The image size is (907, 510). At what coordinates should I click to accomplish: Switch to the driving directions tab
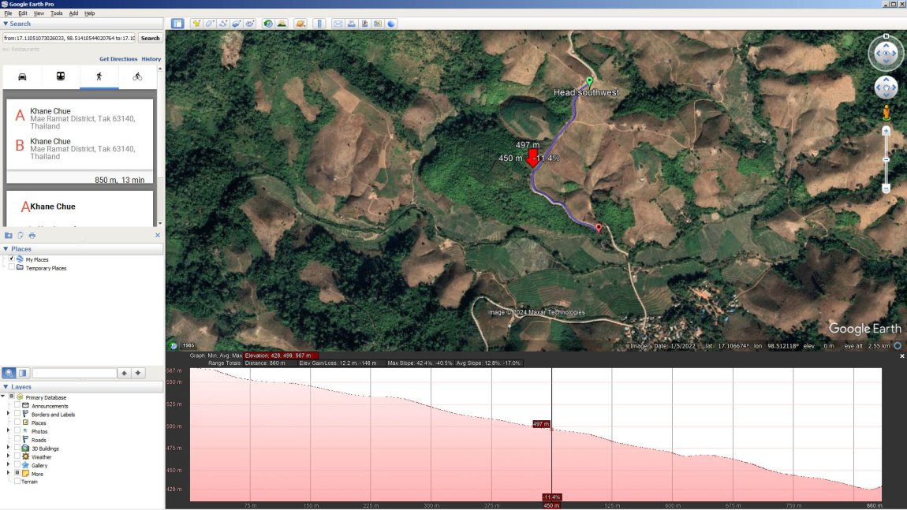23,76
